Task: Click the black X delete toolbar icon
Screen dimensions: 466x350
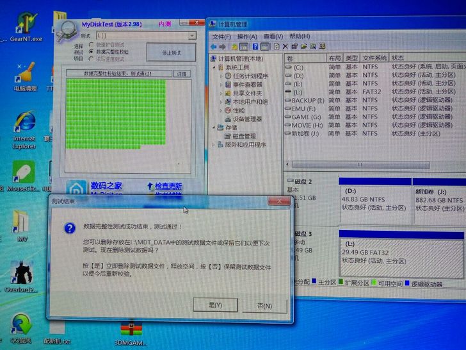Action: (x=285, y=46)
